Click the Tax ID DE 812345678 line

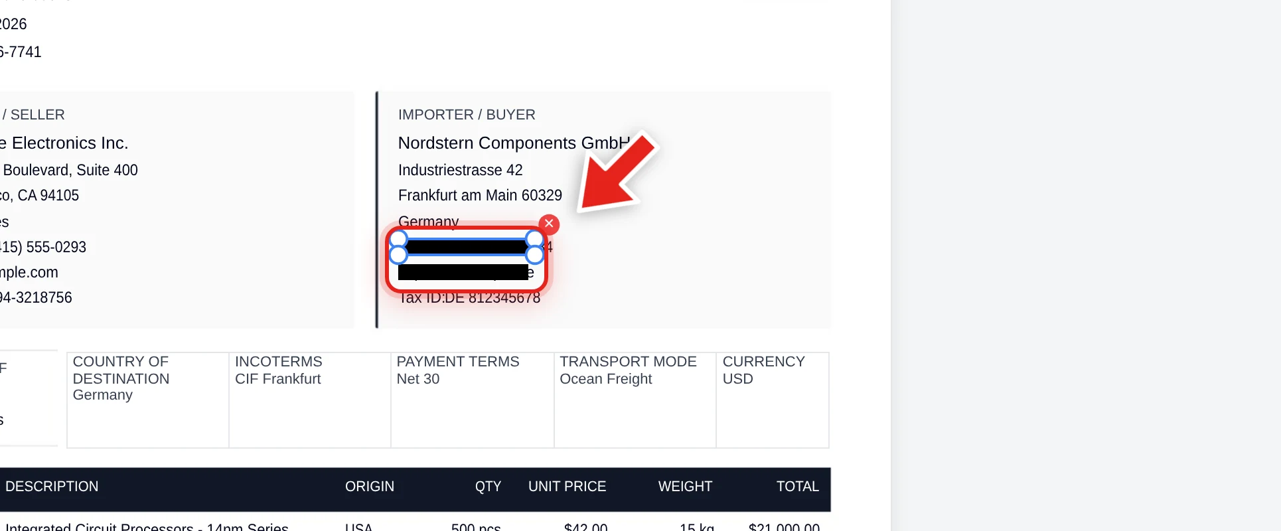(x=469, y=298)
